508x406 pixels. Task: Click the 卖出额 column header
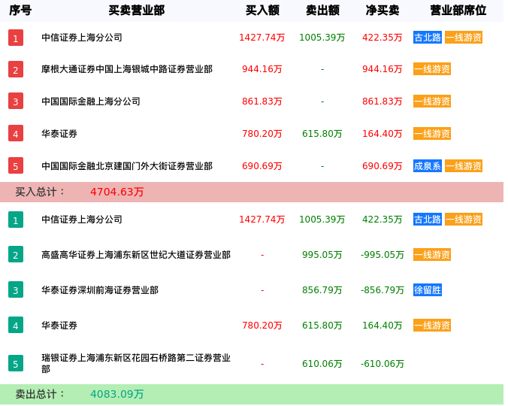tap(322, 11)
